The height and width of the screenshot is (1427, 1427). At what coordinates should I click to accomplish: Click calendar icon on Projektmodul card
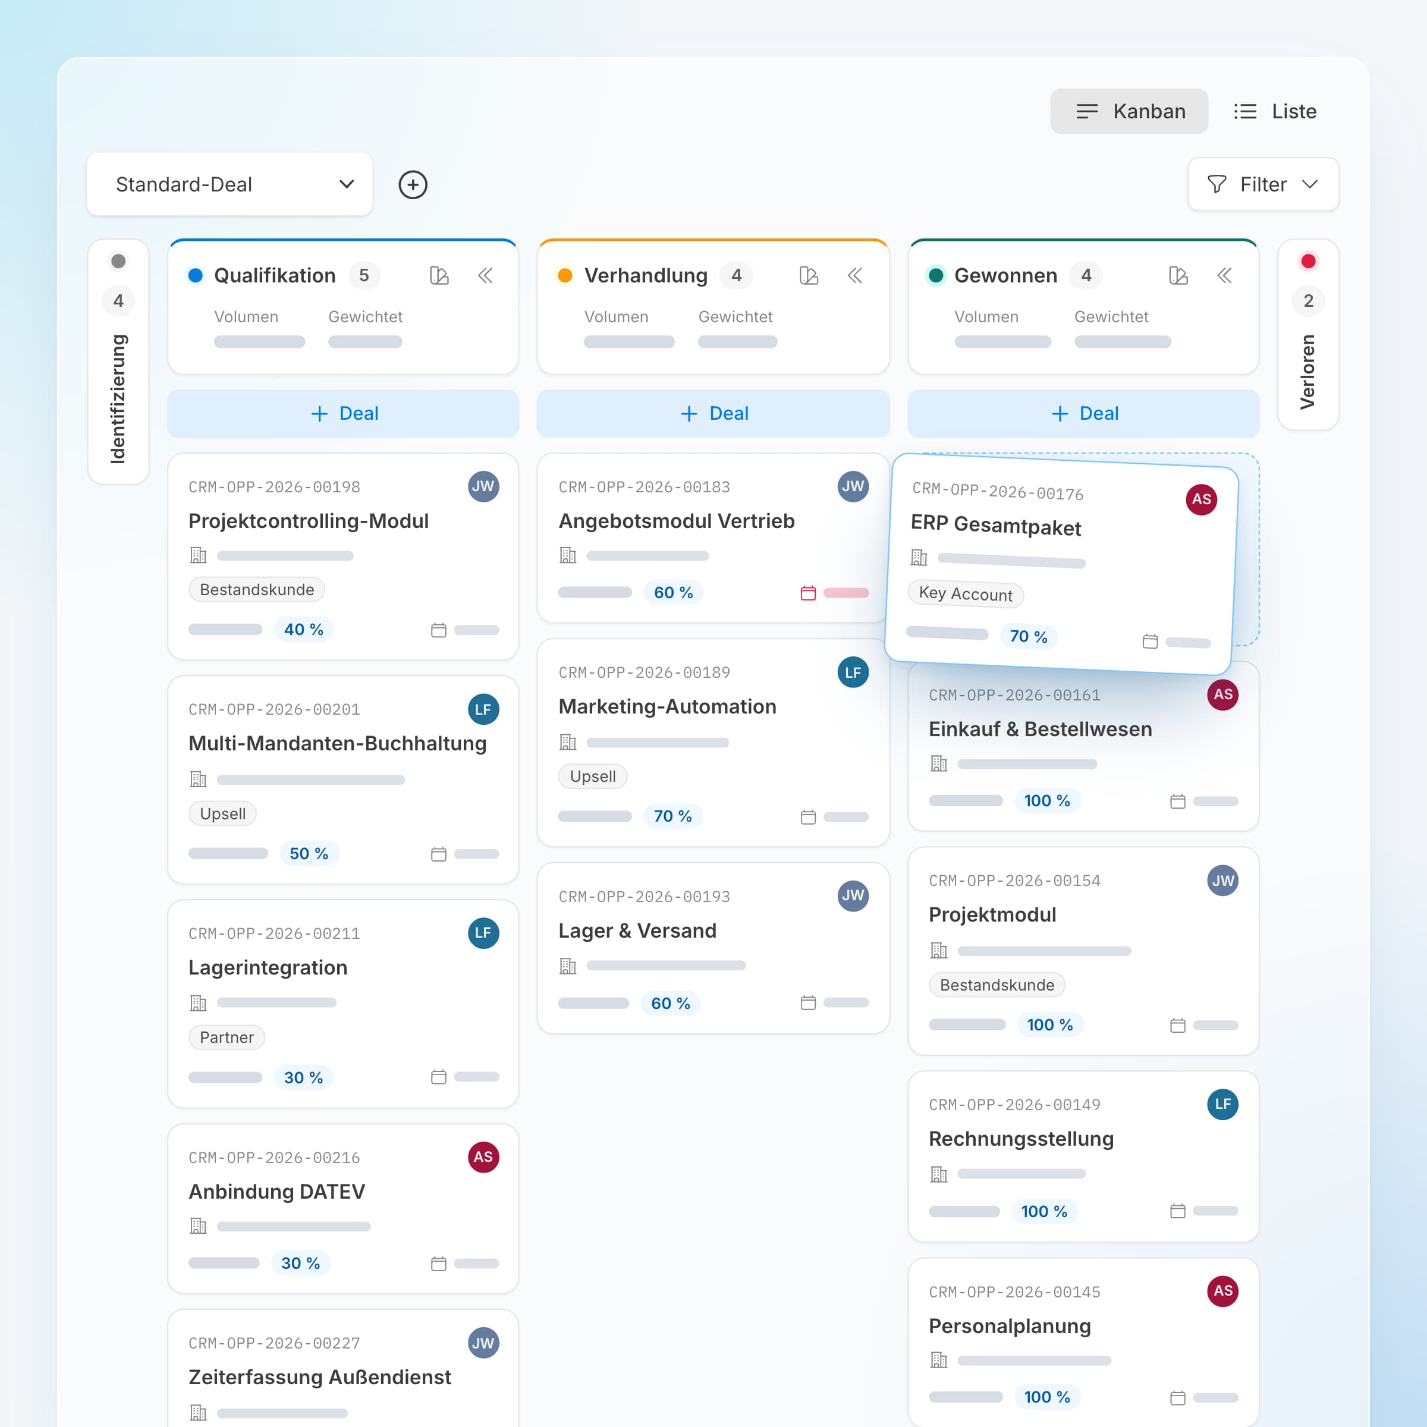1178,1025
